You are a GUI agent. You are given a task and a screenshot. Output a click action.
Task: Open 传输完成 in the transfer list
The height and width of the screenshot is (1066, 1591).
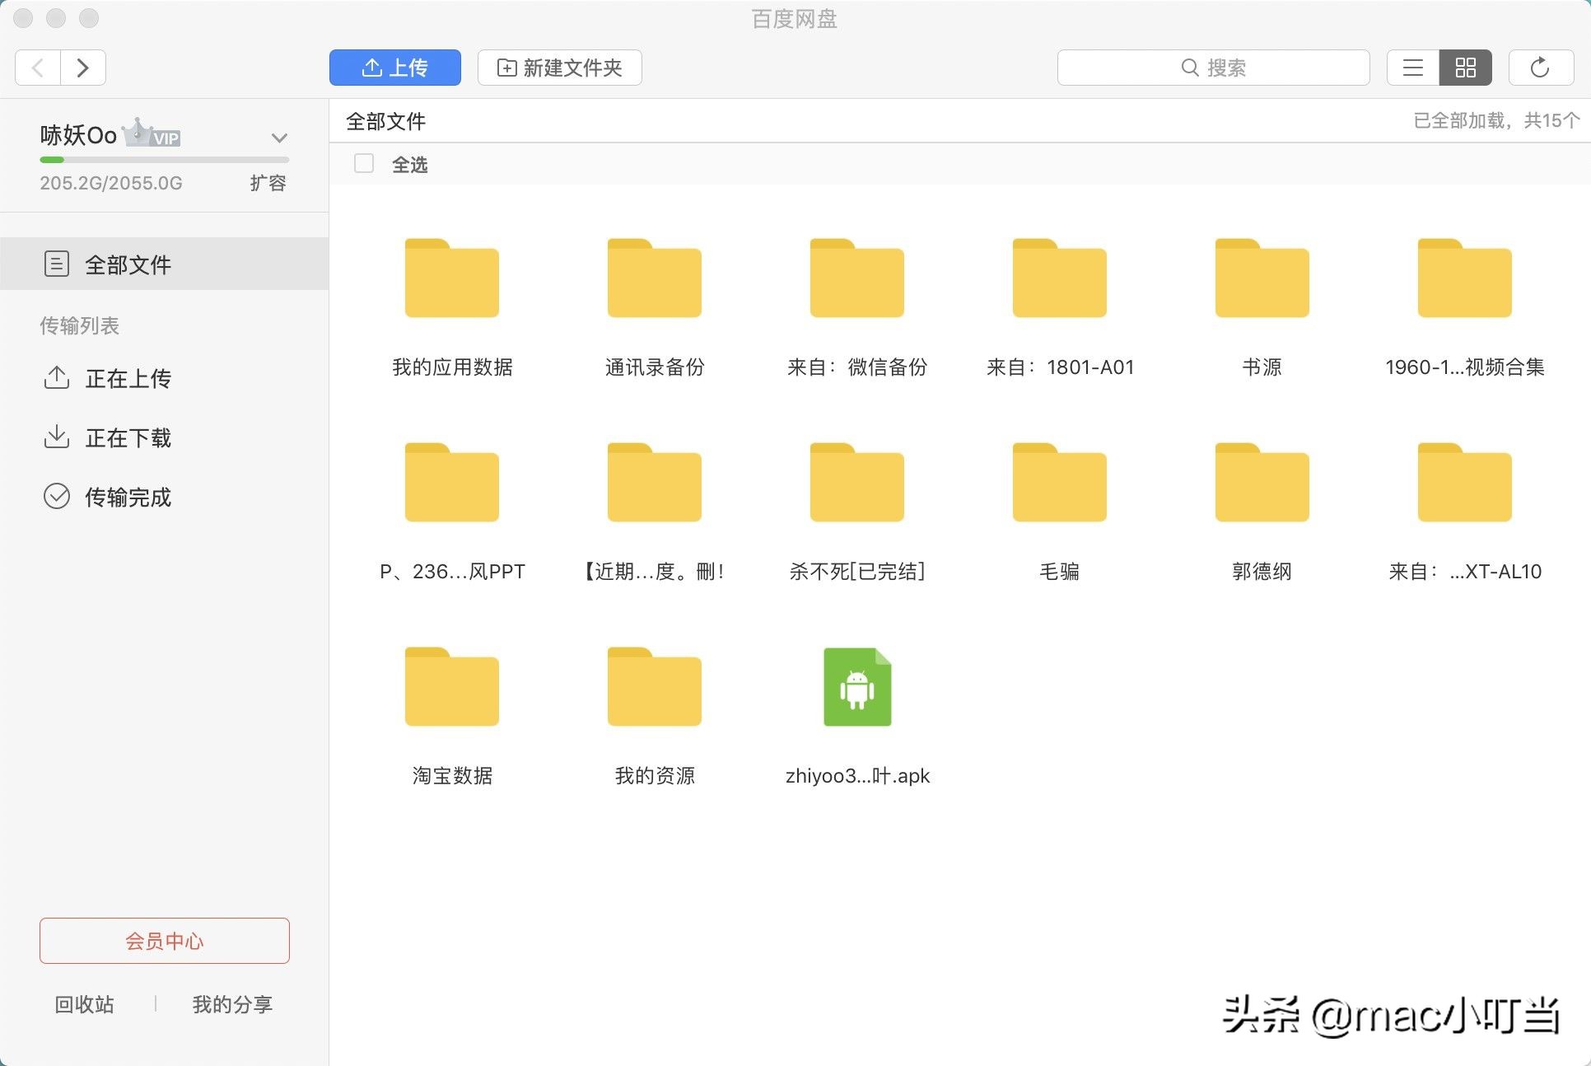(x=128, y=497)
